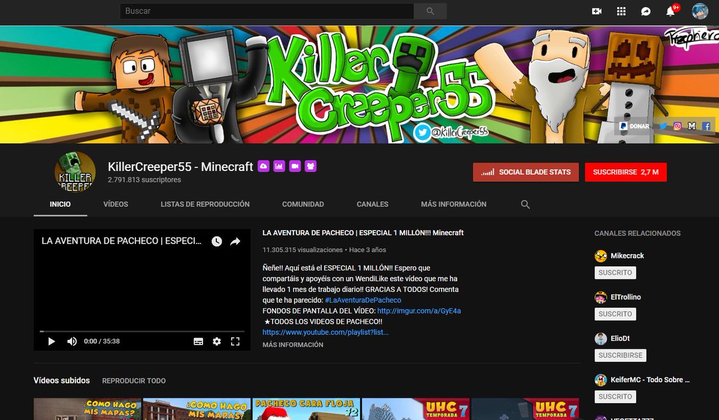Switch to the COMUNIDAD tab
This screenshot has height=420, width=719.
[303, 204]
